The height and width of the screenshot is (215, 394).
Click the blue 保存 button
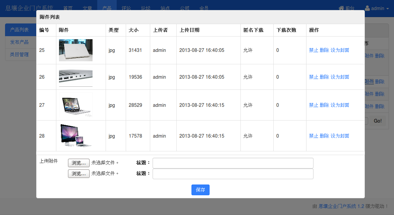200,190
